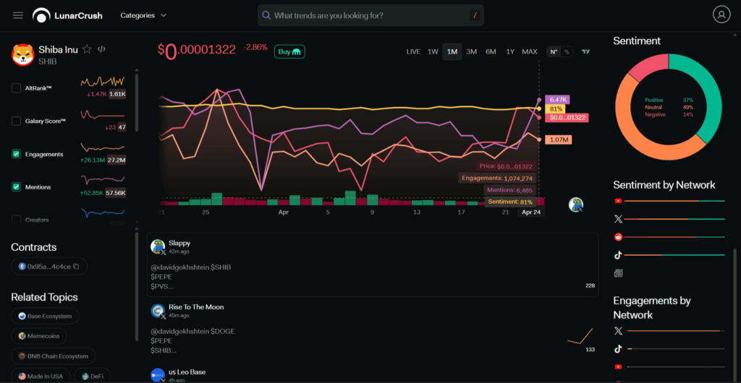
Task: Click the YouTube icon in Sentiment by Network
Action: coord(618,201)
